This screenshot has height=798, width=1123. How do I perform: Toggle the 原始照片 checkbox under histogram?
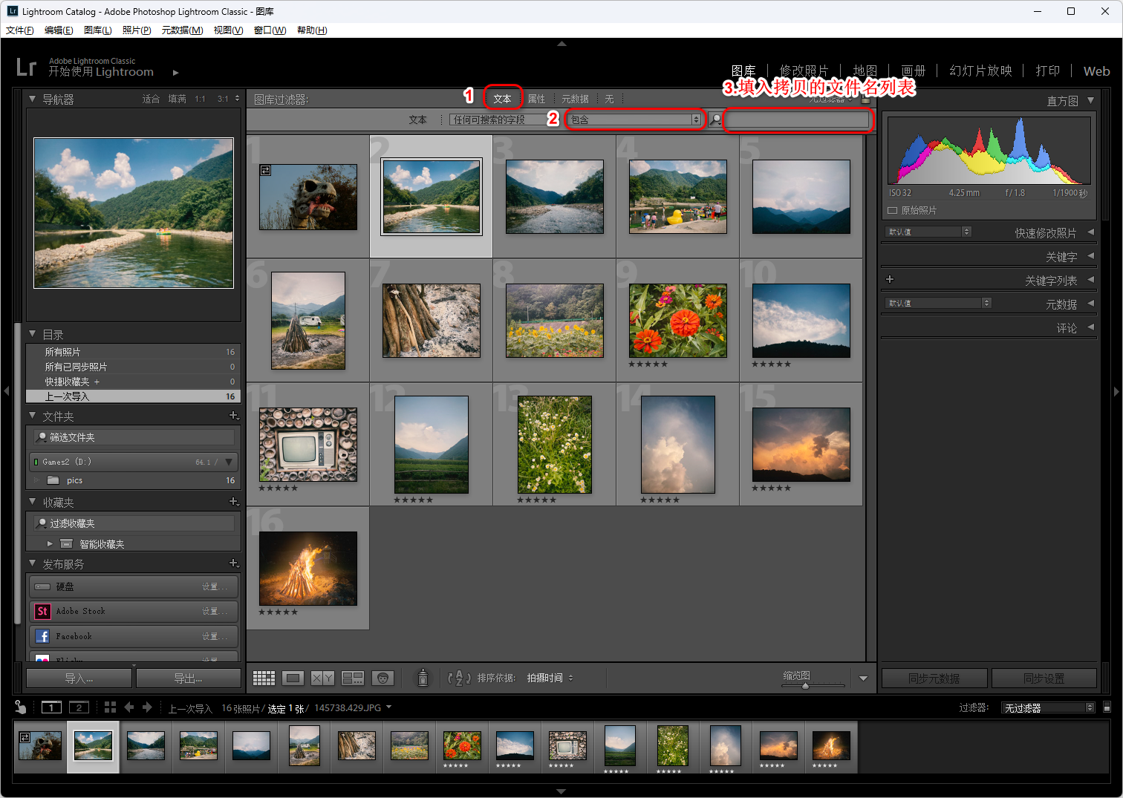coord(893,211)
